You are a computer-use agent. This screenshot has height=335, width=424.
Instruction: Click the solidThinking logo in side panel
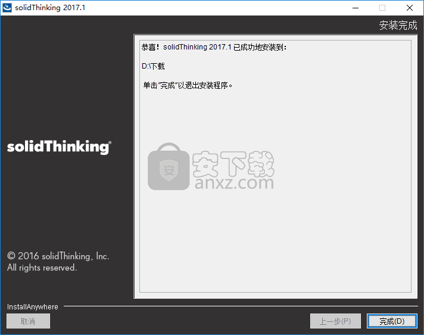(x=59, y=147)
